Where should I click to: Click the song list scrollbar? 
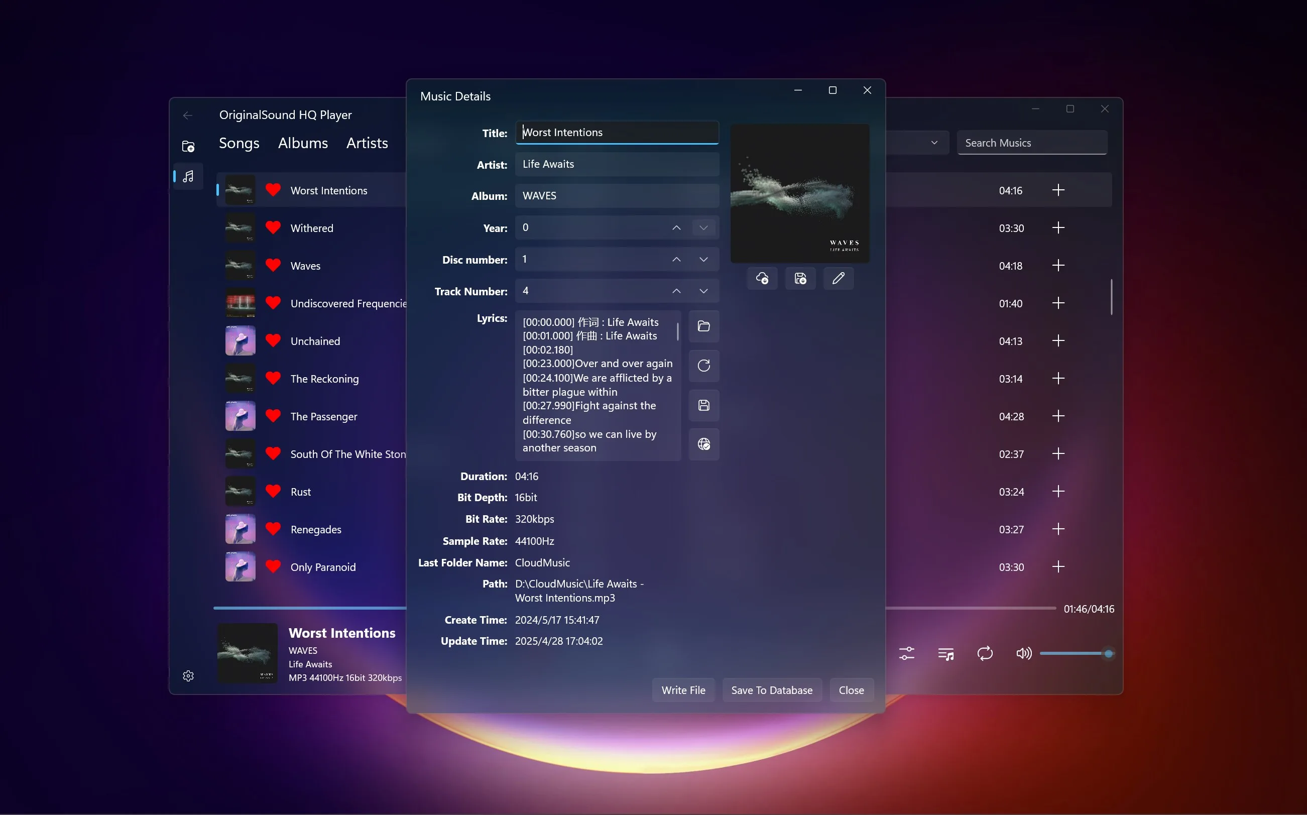pyautogui.click(x=1111, y=297)
